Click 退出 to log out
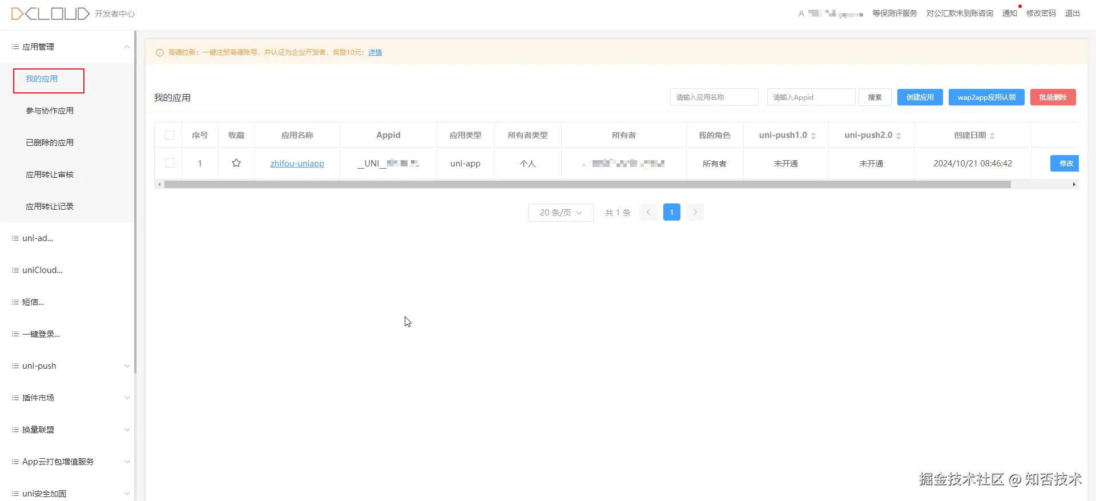This screenshot has width=1096, height=501. tap(1073, 13)
